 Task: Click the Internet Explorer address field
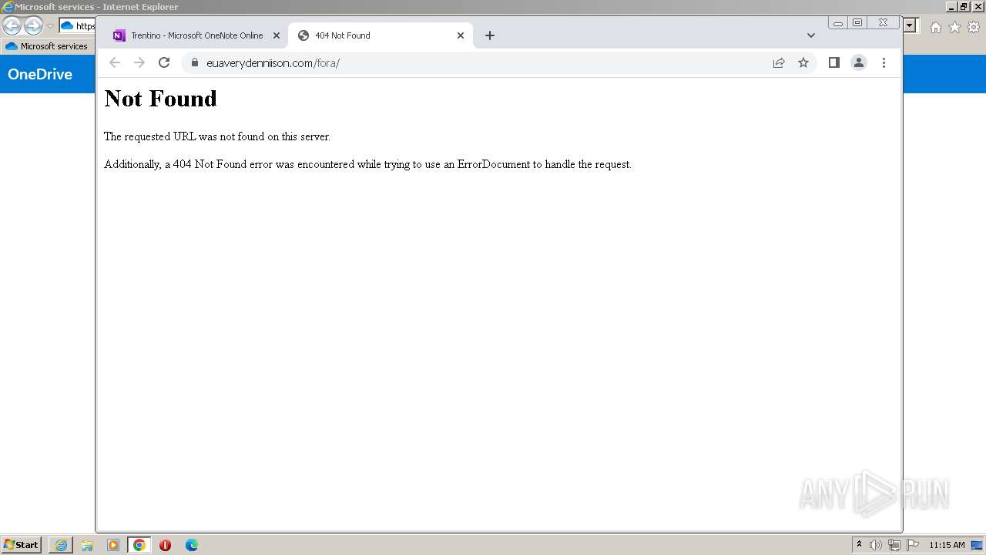[78, 25]
